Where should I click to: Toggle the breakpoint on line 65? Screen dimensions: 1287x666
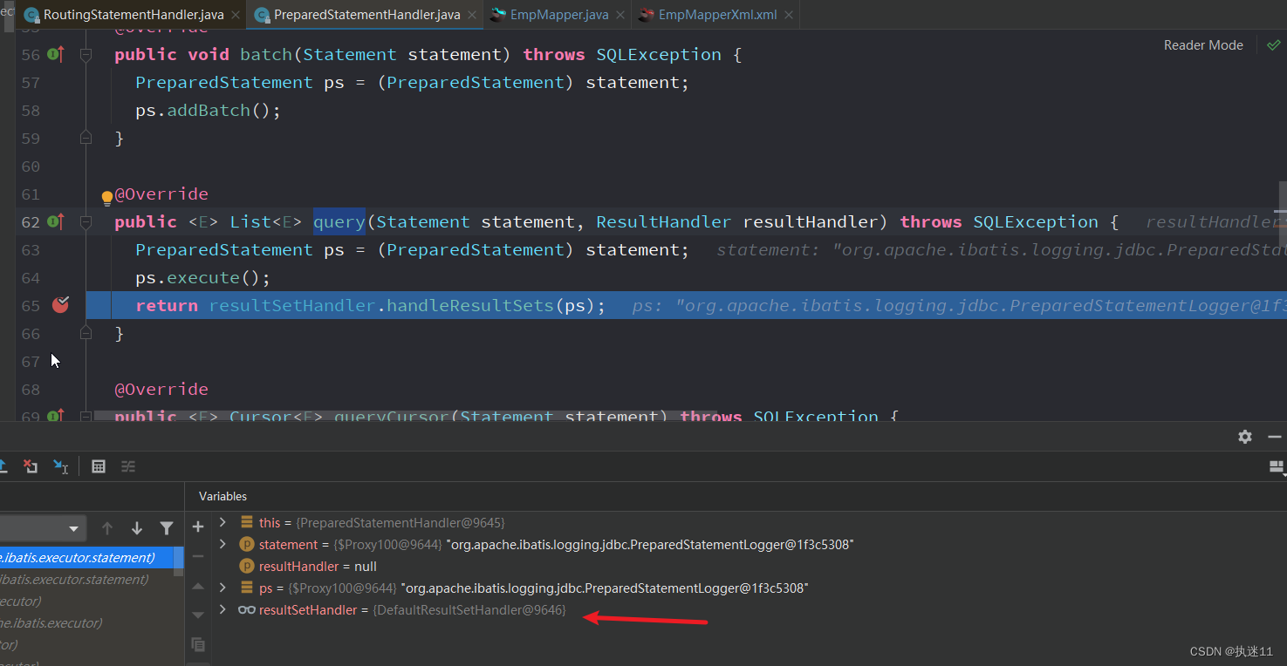click(60, 304)
